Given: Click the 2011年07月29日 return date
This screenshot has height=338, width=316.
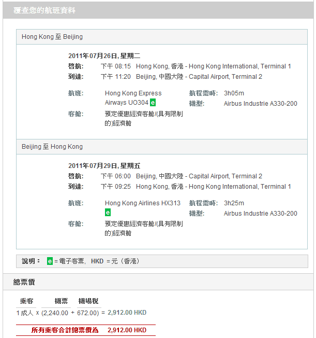Looking at the screenshot, I should tap(104, 166).
